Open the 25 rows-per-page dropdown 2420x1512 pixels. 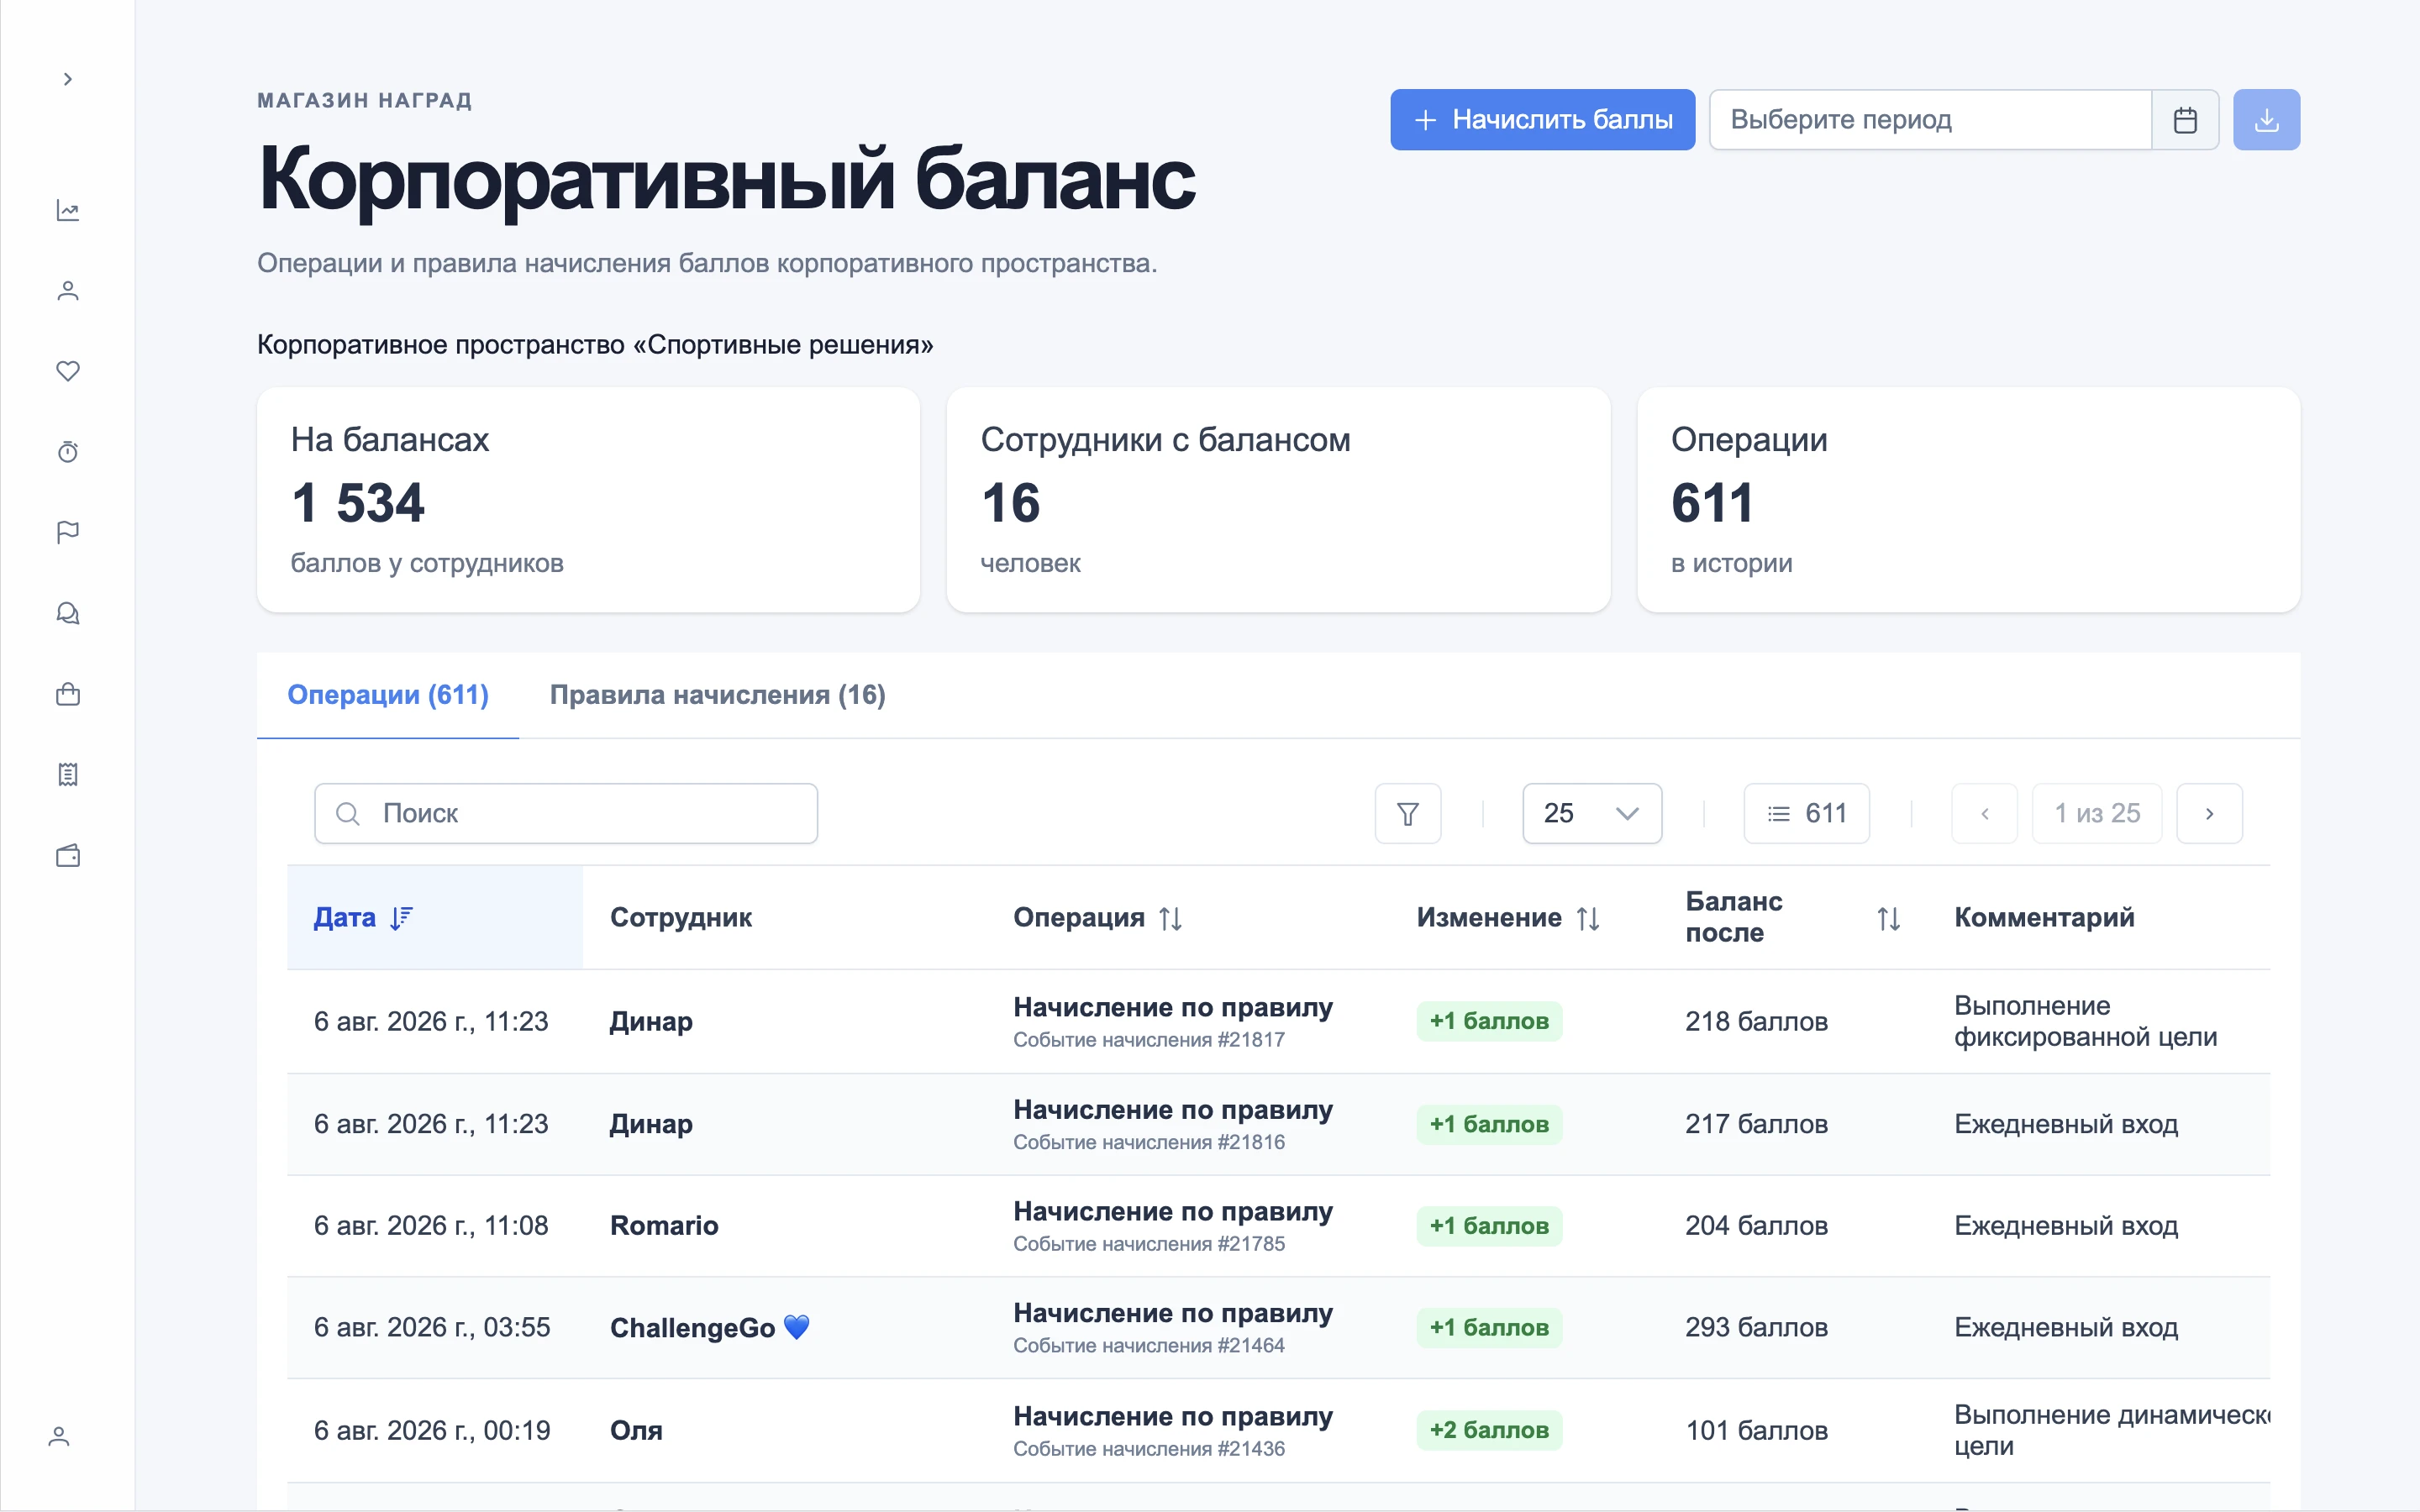pos(1592,813)
